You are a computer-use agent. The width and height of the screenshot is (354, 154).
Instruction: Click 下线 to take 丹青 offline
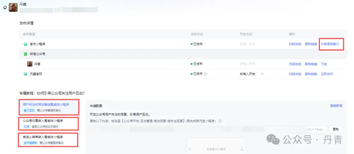[x=324, y=64]
